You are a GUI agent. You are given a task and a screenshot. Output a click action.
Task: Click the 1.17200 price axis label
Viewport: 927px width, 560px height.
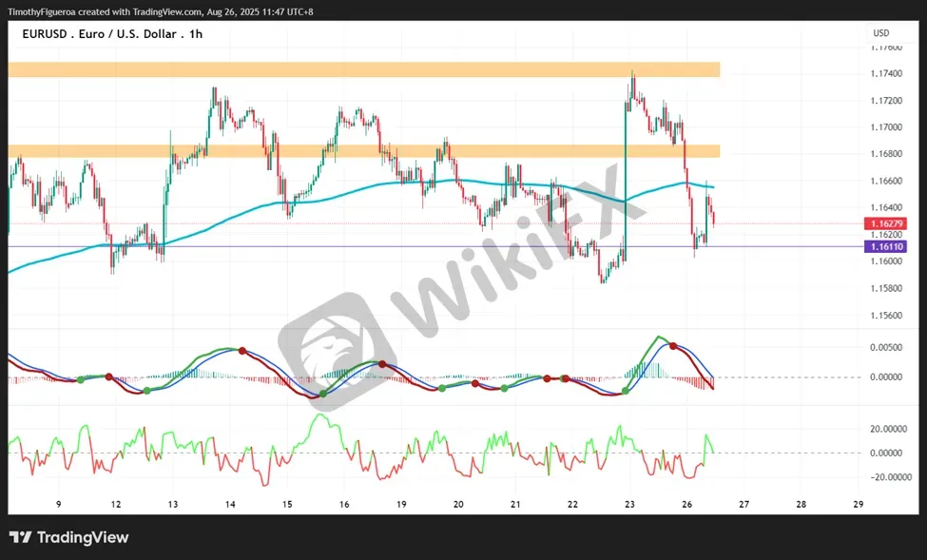886,101
